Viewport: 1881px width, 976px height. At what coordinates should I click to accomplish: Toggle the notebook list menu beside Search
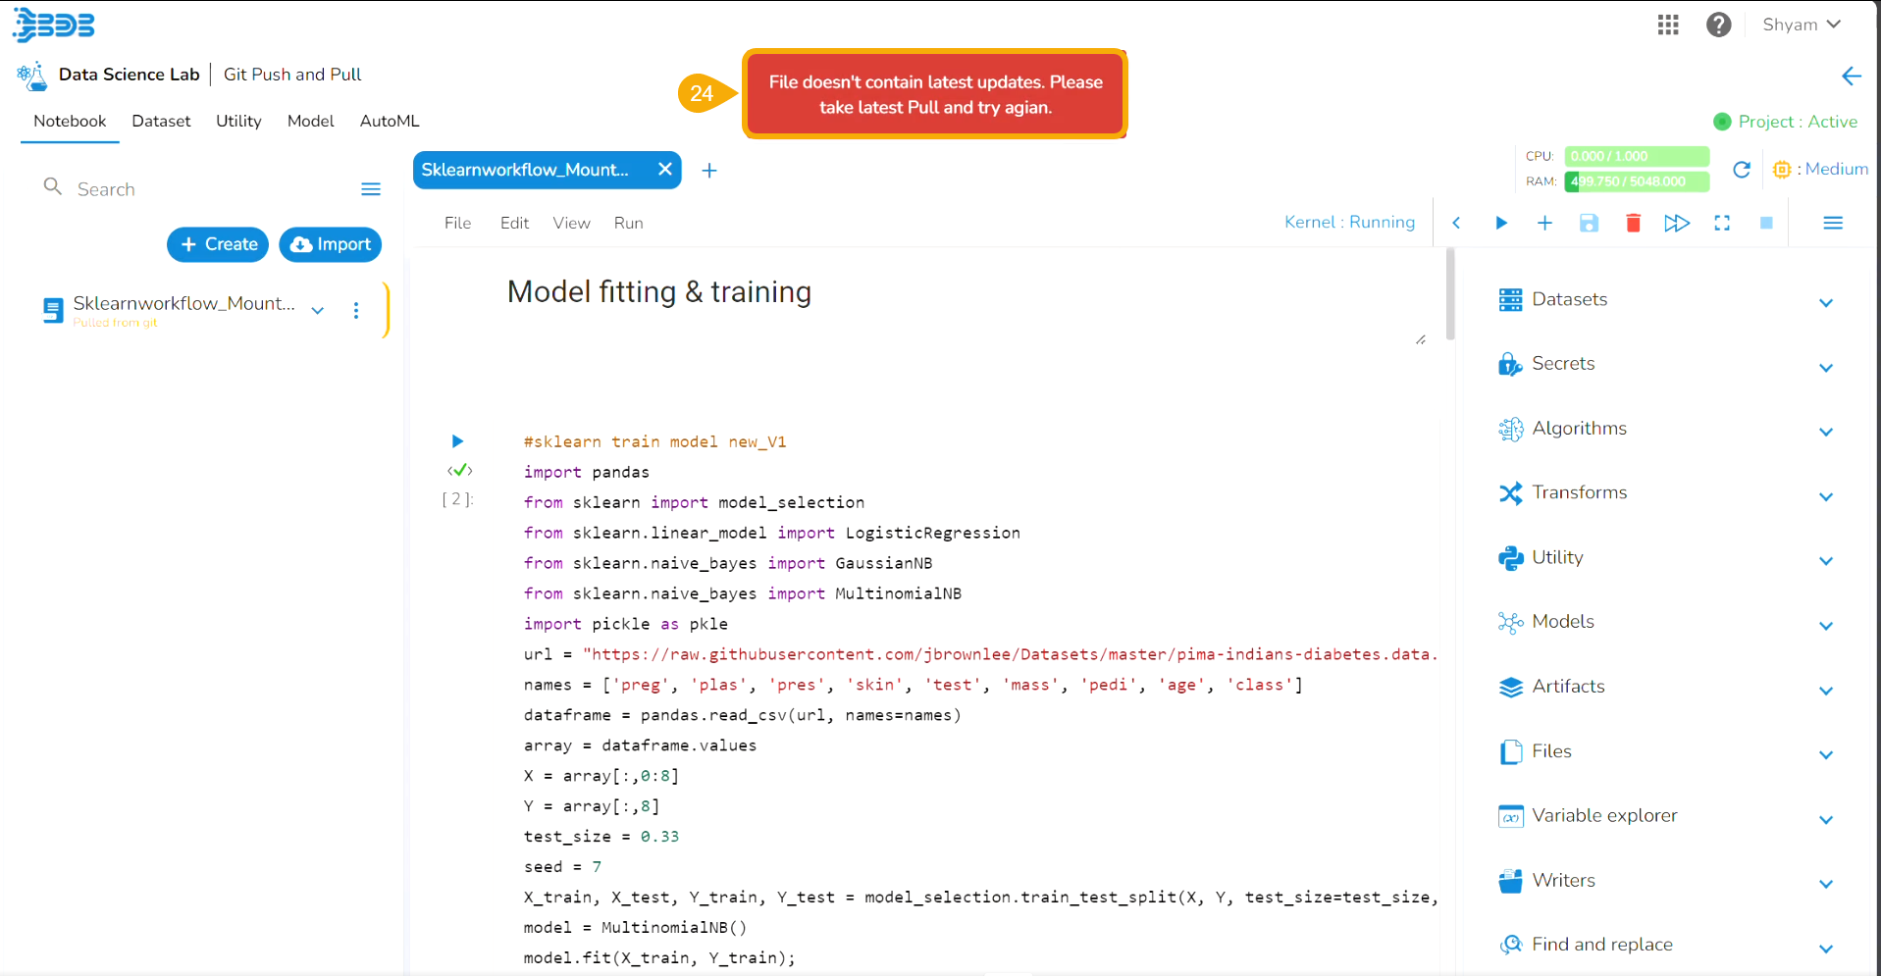[371, 189]
